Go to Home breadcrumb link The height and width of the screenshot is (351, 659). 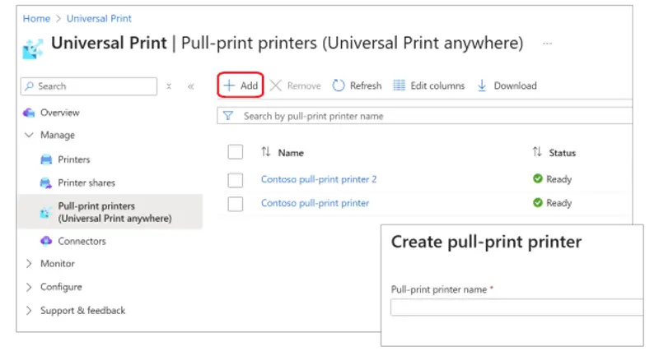coord(36,18)
